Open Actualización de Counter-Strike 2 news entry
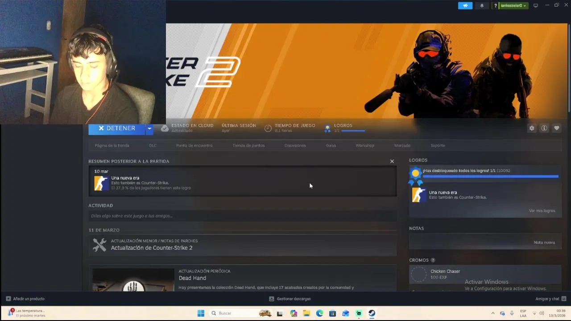571x321 pixels. tap(242, 245)
